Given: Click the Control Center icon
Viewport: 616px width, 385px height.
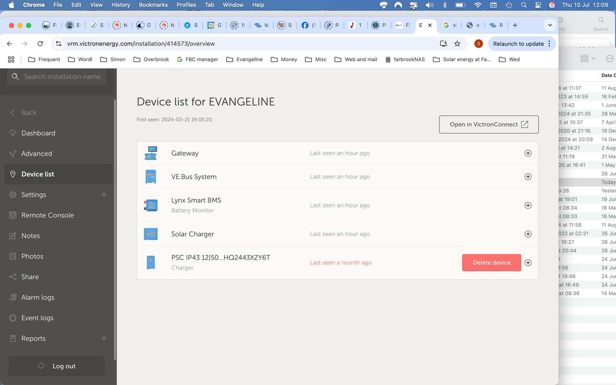Looking at the screenshot, I should coord(538,5).
